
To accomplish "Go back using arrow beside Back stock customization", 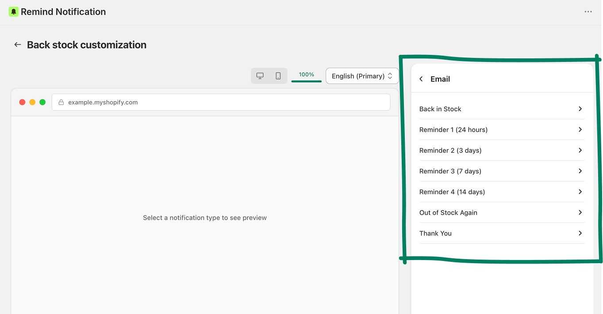I will click(x=18, y=45).
